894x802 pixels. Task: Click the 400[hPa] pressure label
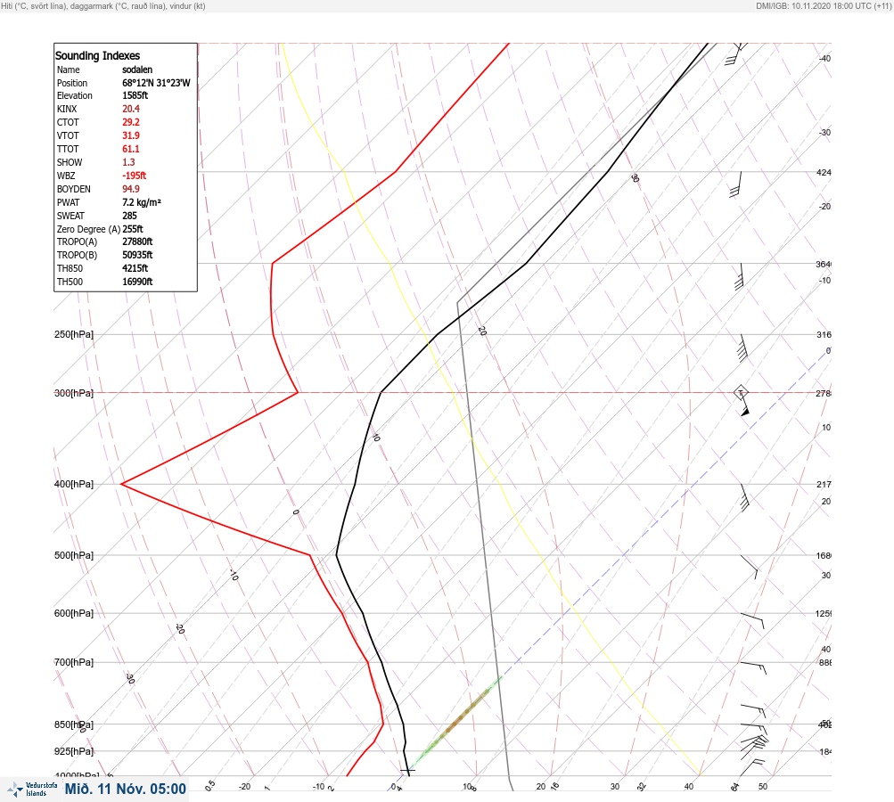[x=74, y=485]
